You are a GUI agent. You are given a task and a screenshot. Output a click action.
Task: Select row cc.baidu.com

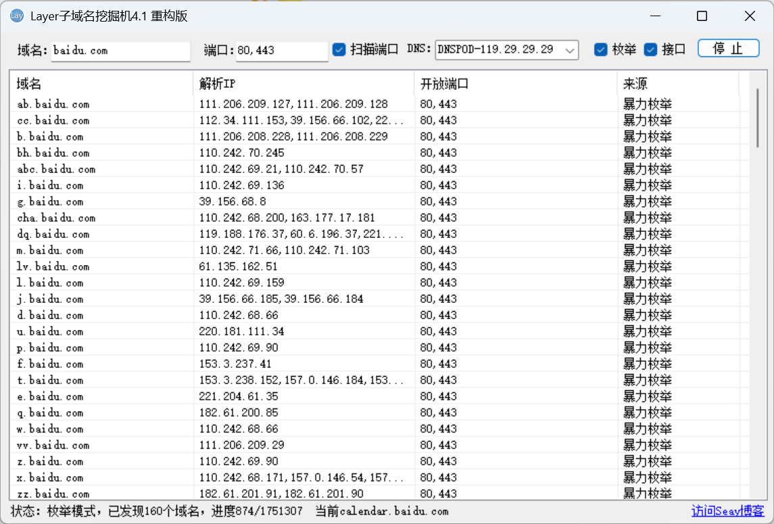(379, 120)
